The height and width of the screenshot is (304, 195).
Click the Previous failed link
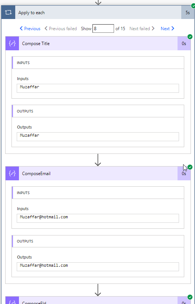pyautogui.click(x=61, y=28)
